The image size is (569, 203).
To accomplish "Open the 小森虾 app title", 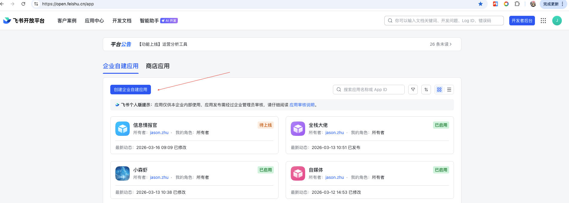I will coord(140,170).
